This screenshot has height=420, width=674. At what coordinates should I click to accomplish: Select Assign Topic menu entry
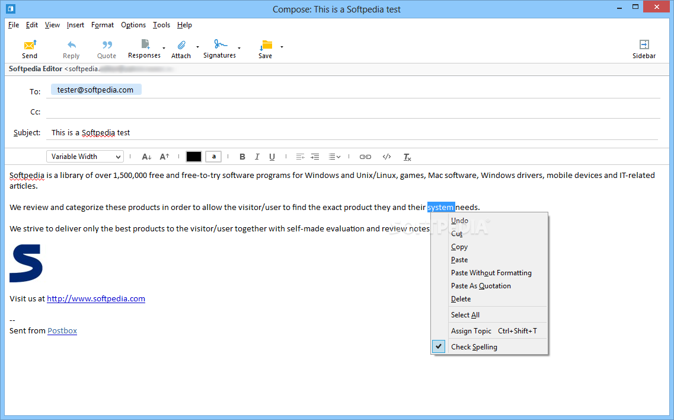click(490, 330)
